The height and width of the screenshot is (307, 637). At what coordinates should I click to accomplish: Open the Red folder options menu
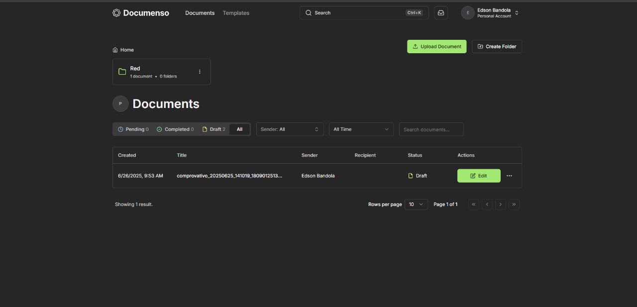click(x=200, y=72)
